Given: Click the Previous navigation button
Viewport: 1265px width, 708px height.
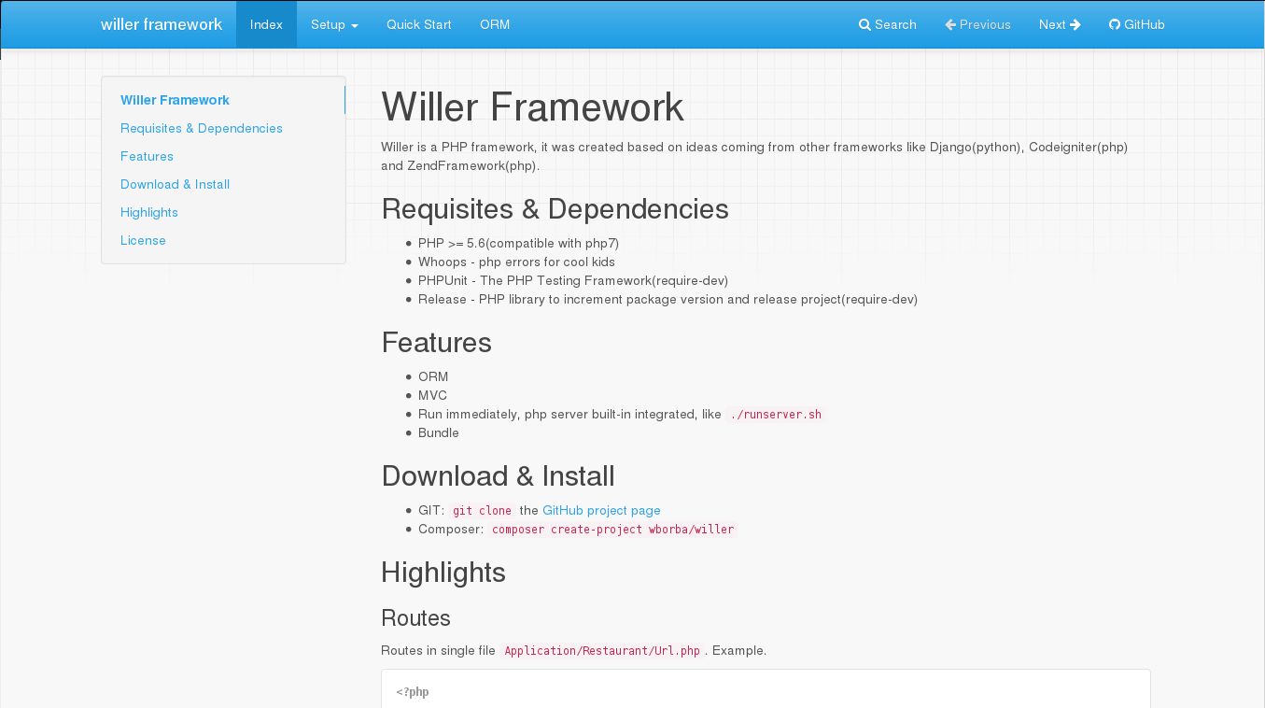Looking at the screenshot, I should coord(977,24).
